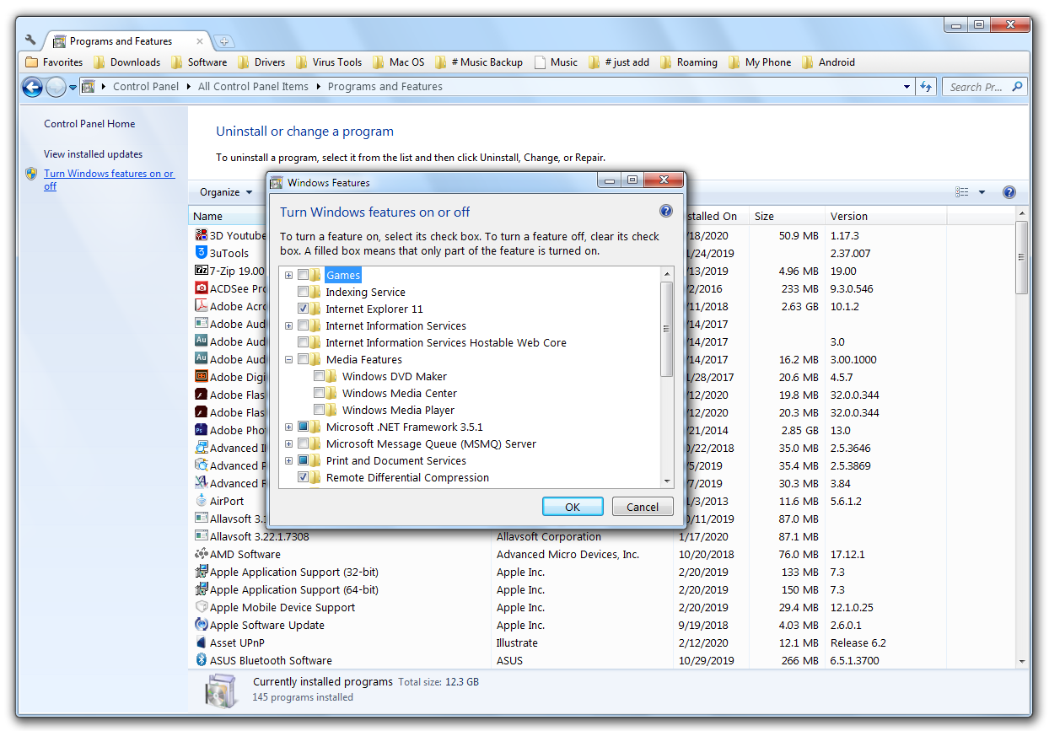Enable the Indexing Service checkbox

coord(303,292)
